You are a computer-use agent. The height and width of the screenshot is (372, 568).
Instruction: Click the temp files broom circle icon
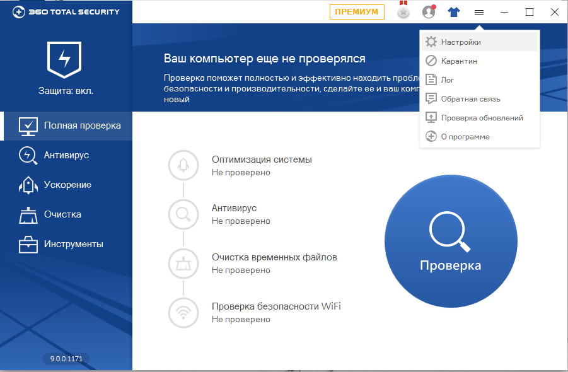[x=183, y=264]
